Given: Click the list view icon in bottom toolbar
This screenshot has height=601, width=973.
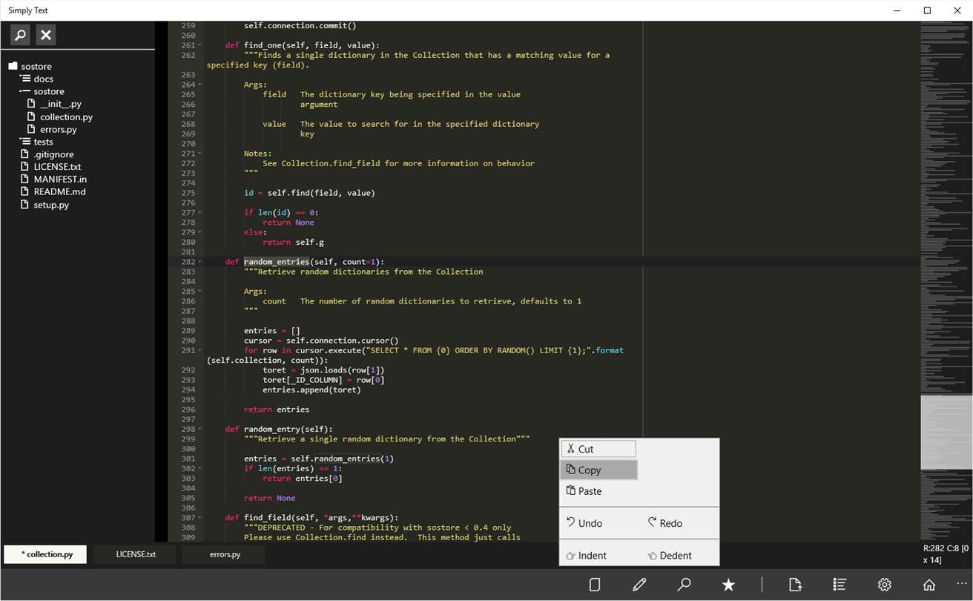Looking at the screenshot, I should (x=840, y=585).
